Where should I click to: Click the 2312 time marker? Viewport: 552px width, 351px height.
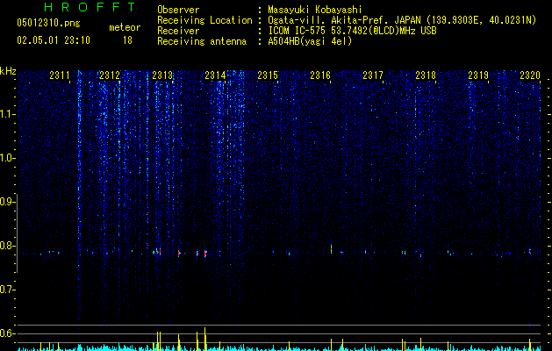pyautogui.click(x=110, y=75)
